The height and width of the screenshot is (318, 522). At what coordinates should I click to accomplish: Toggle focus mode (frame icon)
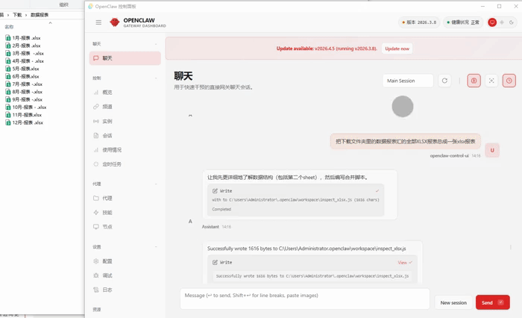(x=491, y=81)
